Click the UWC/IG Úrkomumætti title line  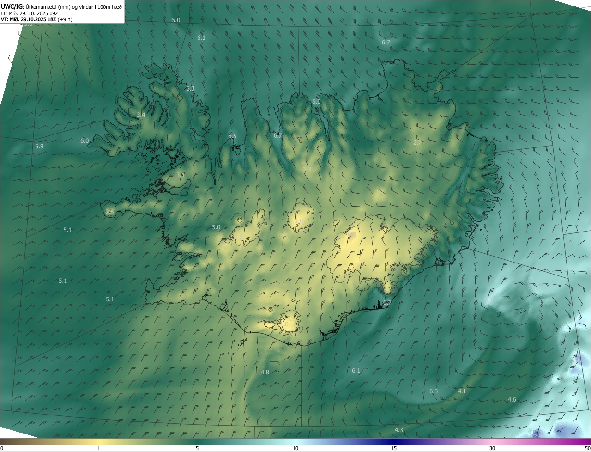61,6
